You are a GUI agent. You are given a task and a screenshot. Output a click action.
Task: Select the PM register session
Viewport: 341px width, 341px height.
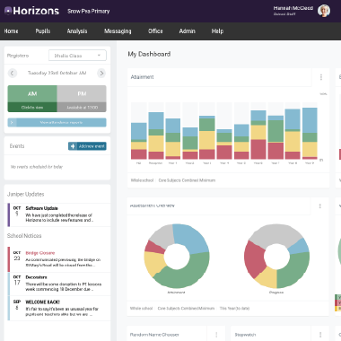(x=82, y=99)
